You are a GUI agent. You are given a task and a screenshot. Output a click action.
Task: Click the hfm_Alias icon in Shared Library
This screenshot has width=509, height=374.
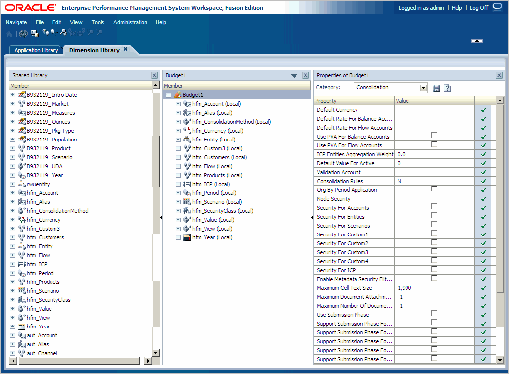click(22, 202)
